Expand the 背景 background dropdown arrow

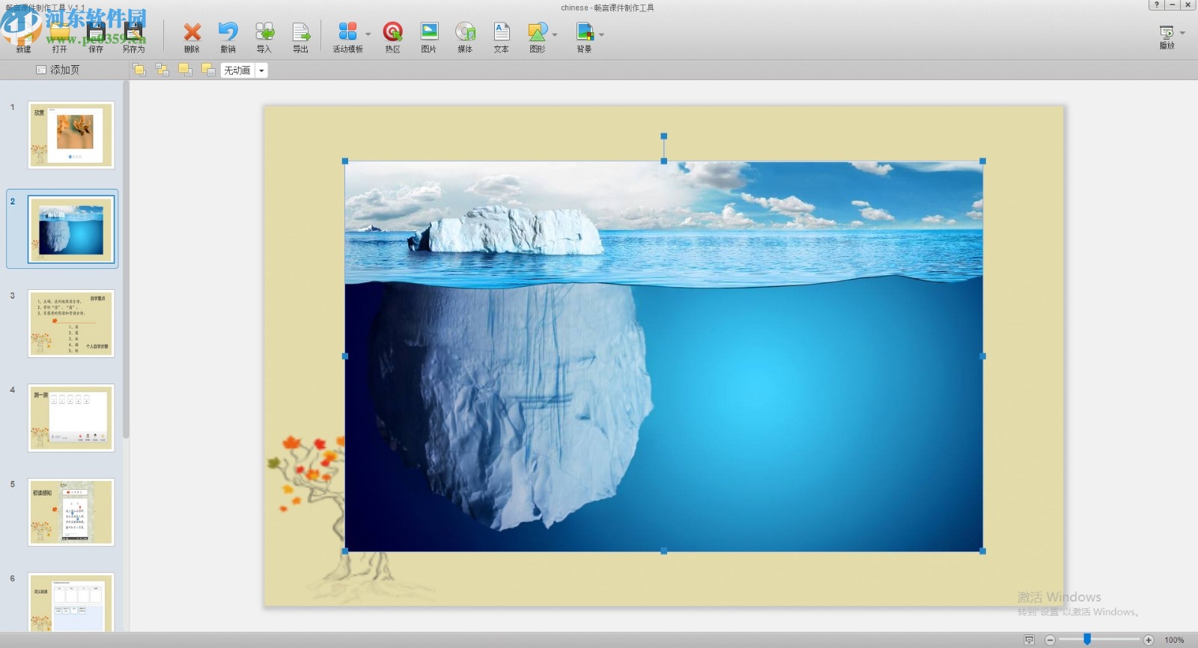[x=601, y=34]
